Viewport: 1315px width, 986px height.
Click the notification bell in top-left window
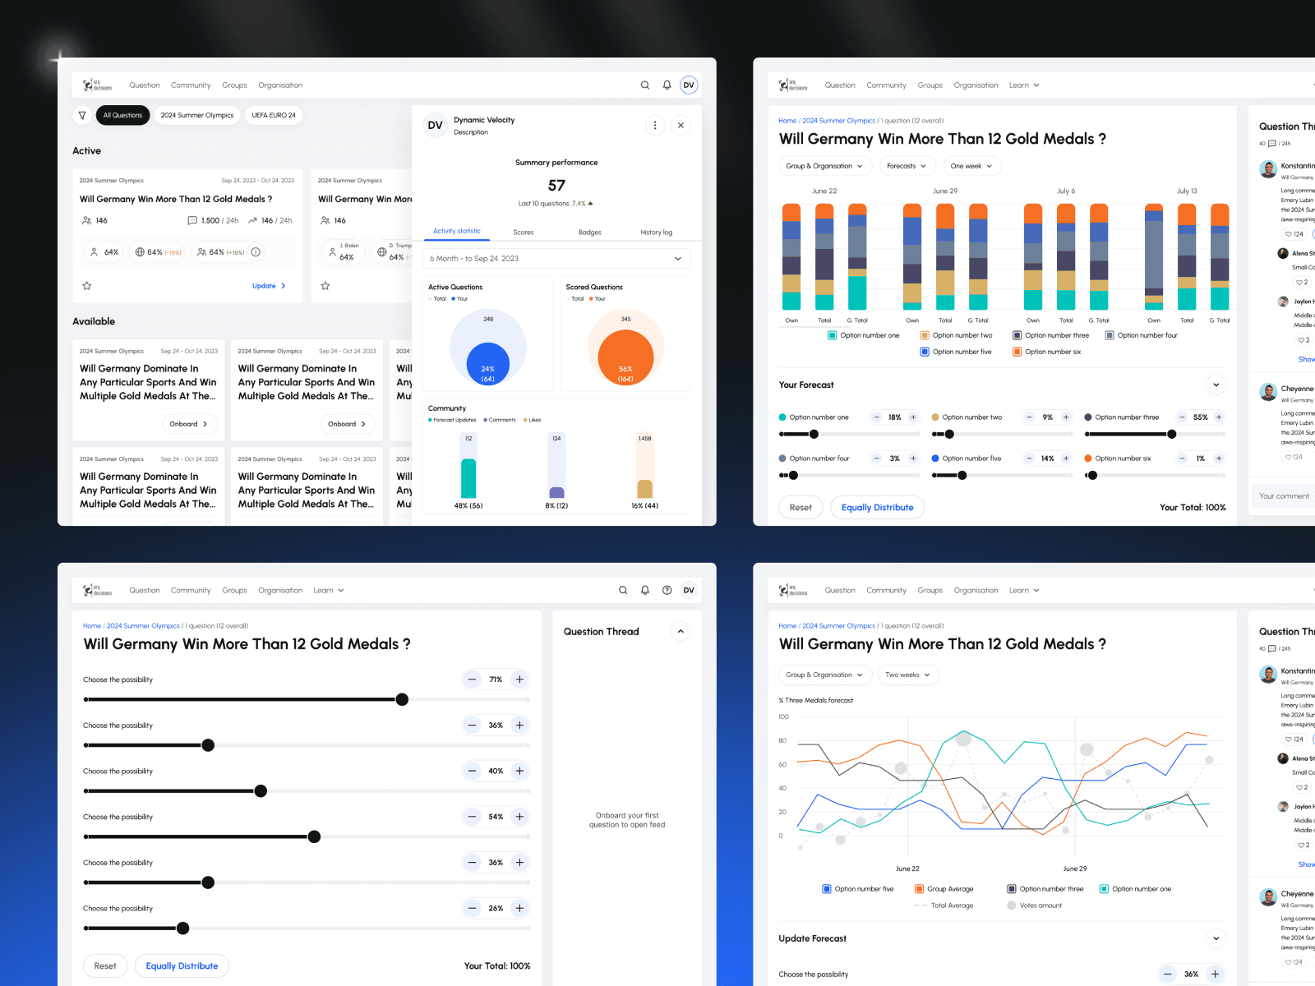pyautogui.click(x=667, y=85)
